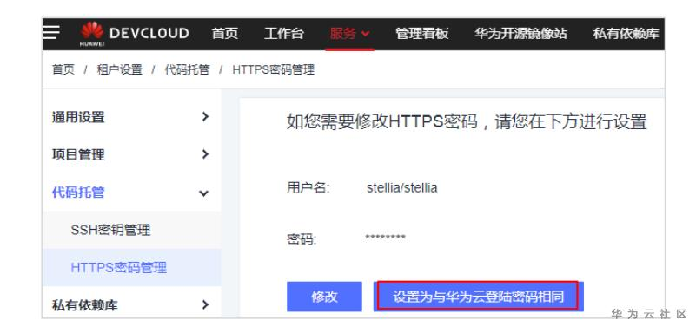Select 私有依赖库 in the sidebar
The image size is (696, 333).
85,305
